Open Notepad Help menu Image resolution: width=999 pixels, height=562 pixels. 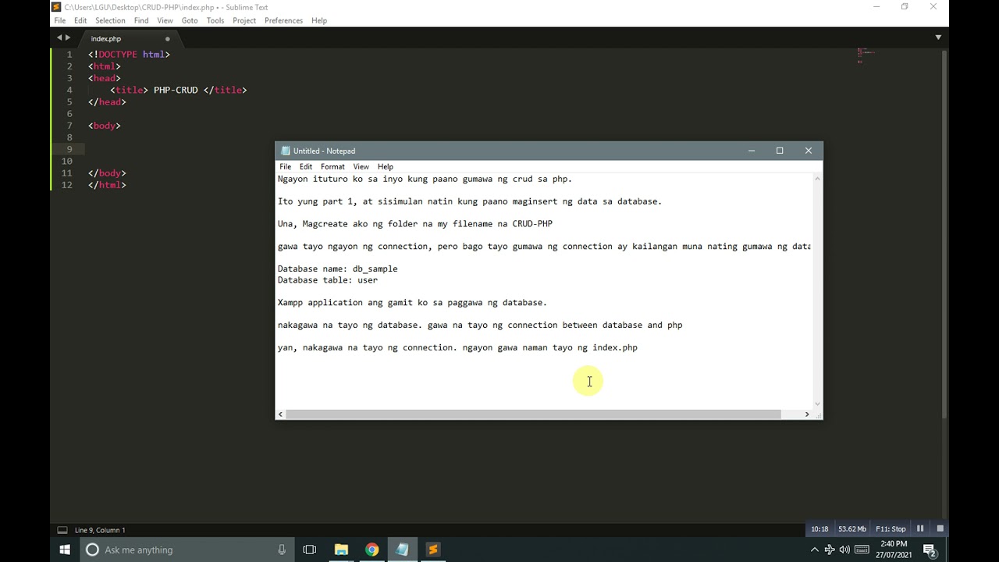tap(386, 166)
